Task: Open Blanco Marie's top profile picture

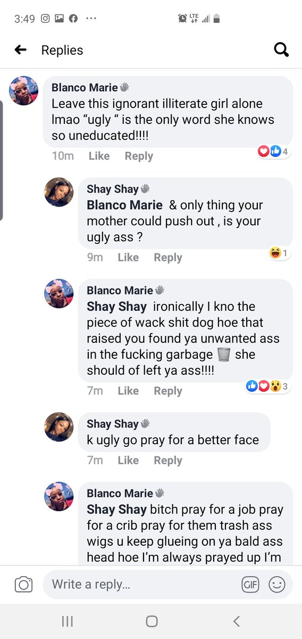Action: click(24, 91)
